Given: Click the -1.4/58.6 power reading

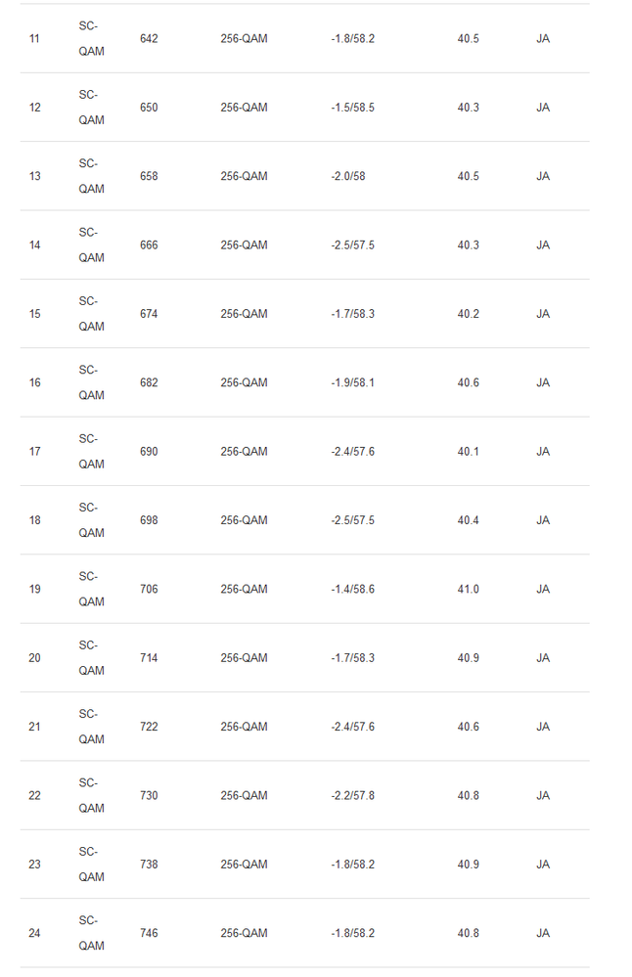Looking at the screenshot, I should point(352,589).
